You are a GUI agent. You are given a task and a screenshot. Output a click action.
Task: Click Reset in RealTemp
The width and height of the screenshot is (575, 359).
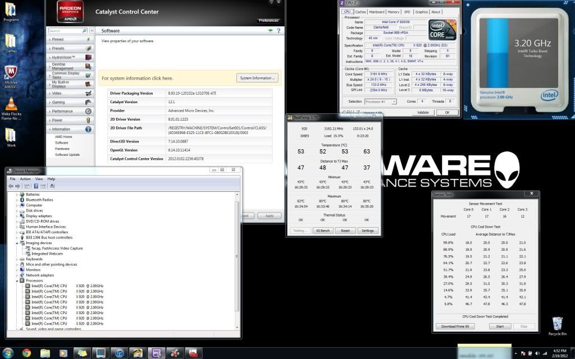(x=345, y=231)
